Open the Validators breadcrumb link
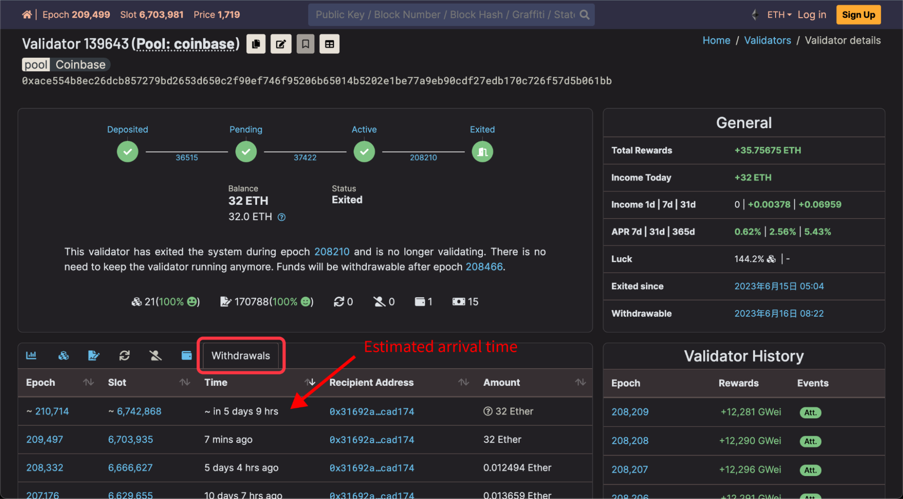This screenshot has height=499, width=903. [767, 41]
